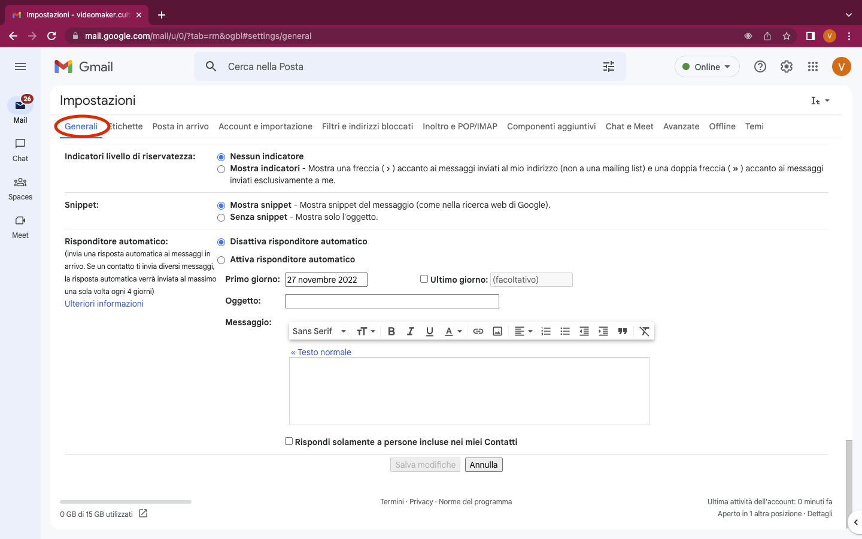This screenshot has height=539, width=862.
Task: Select the underline formatting icon
Action: click(x=429, y=331)
